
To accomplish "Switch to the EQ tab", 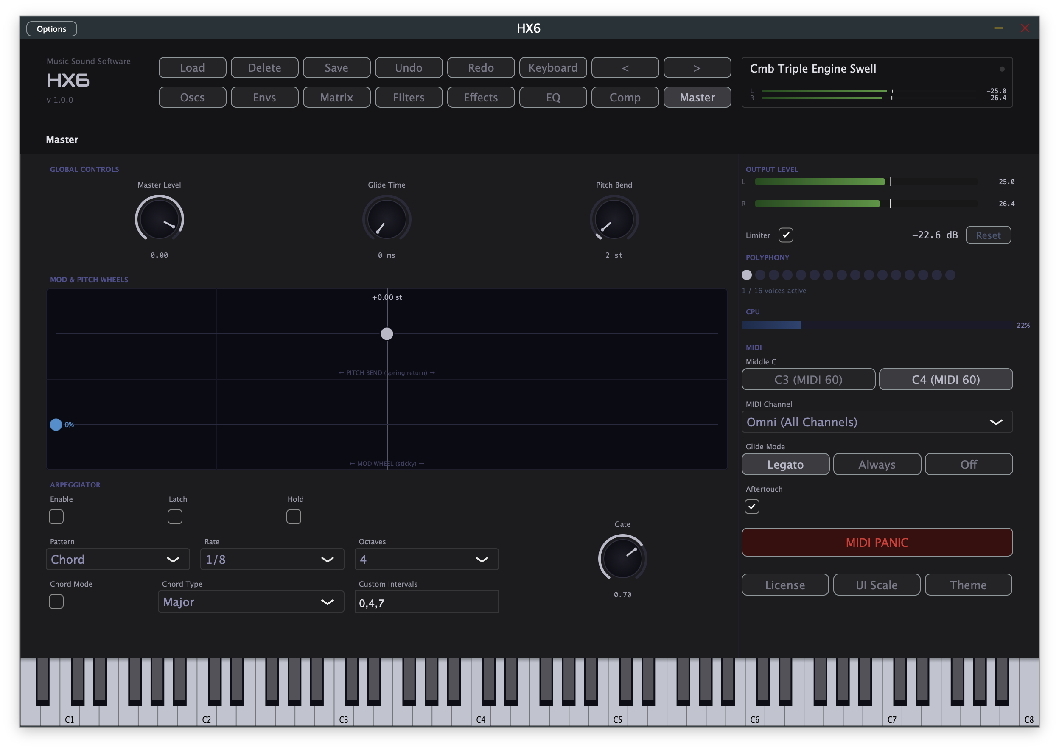I will [x=553, y=98].
